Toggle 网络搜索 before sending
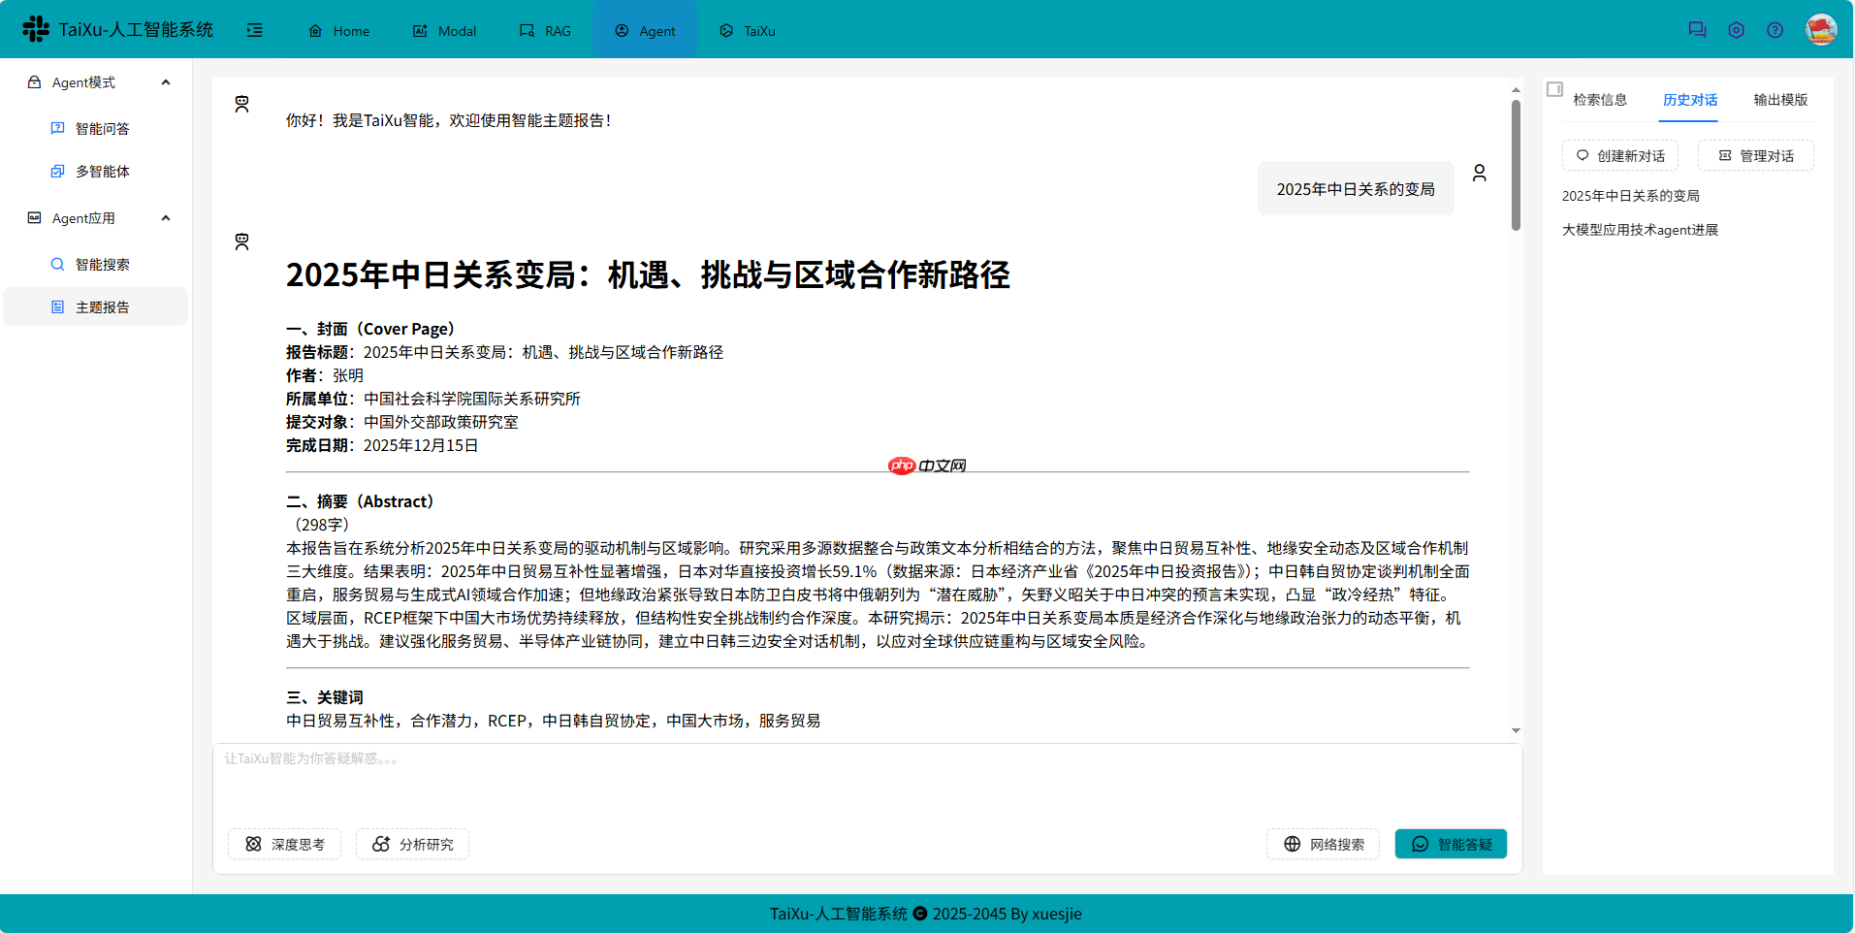1855x933 pixels. point(1322,844)
